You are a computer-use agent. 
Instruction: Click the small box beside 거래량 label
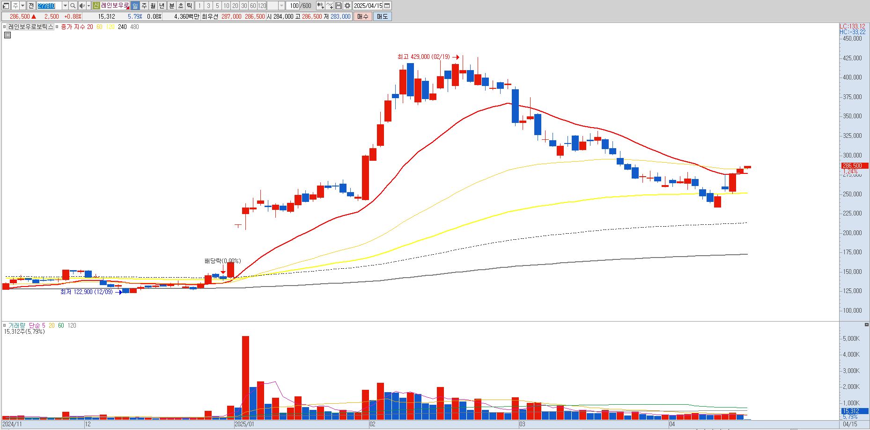[x=5, y=325]
